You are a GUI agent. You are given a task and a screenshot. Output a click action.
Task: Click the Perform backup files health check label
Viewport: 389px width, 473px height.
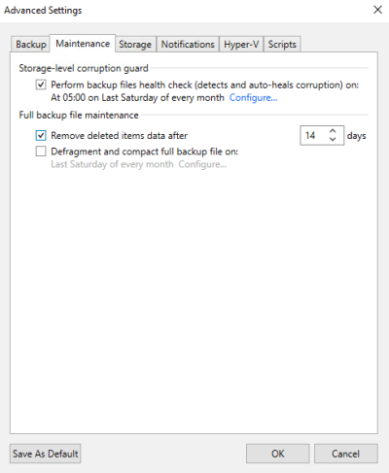pyautogui.click(x=205, y=85)
